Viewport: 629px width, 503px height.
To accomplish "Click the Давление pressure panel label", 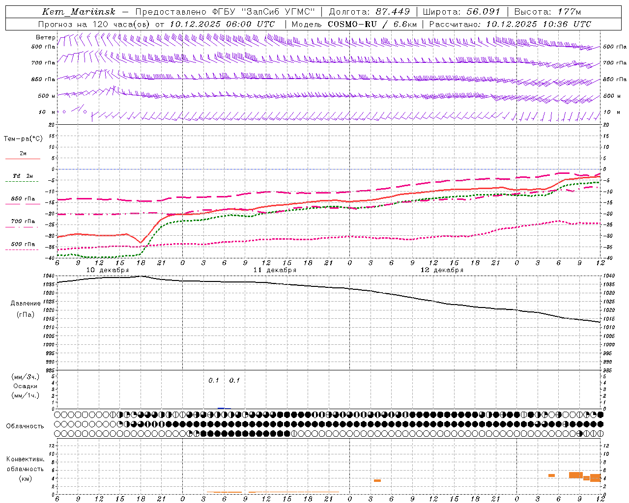I will point(26,304).
